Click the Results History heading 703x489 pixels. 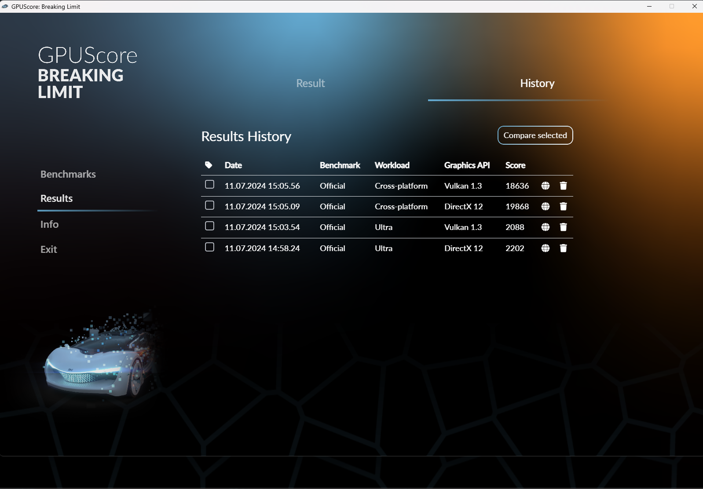[246, 136]
